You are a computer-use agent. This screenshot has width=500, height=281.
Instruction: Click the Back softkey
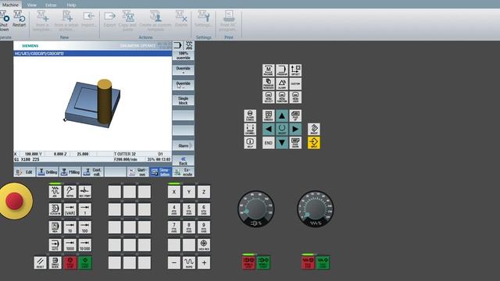[183, 161]
